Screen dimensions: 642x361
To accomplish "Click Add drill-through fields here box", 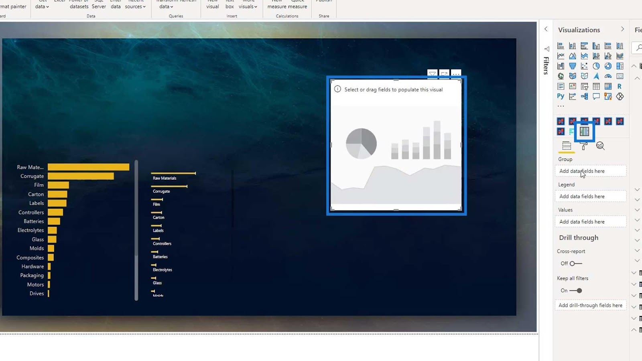I will [590, 305].
